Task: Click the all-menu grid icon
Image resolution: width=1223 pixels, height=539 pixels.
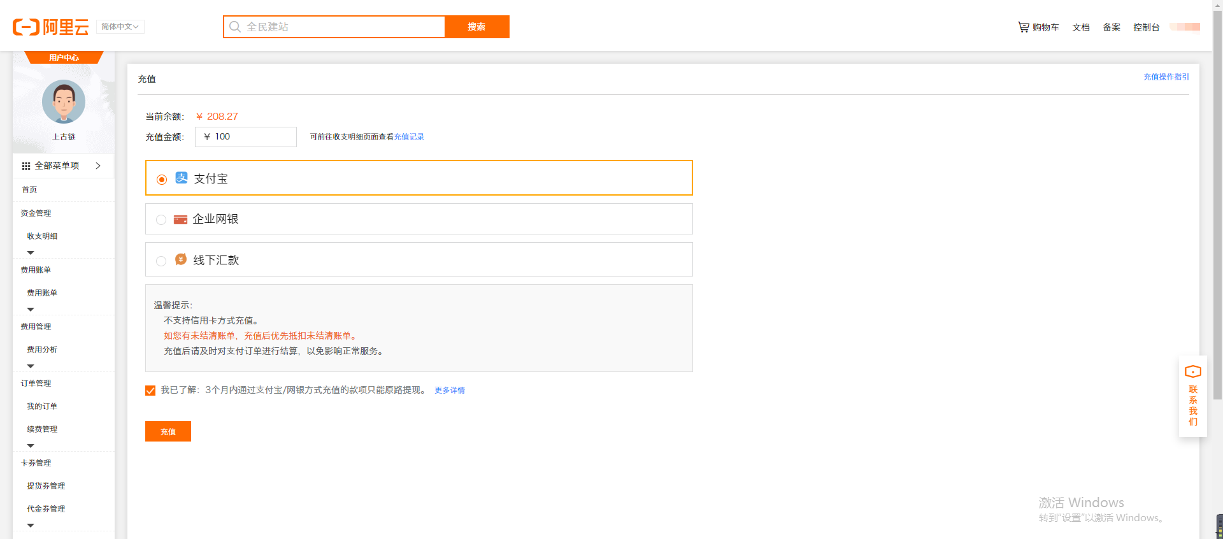Action: (x=26, y=166)
